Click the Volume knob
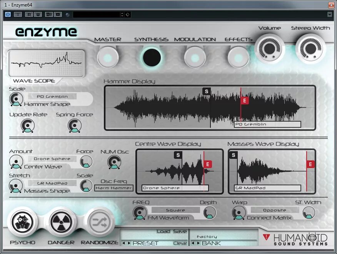The image size is (337, 254). point(270,49)
